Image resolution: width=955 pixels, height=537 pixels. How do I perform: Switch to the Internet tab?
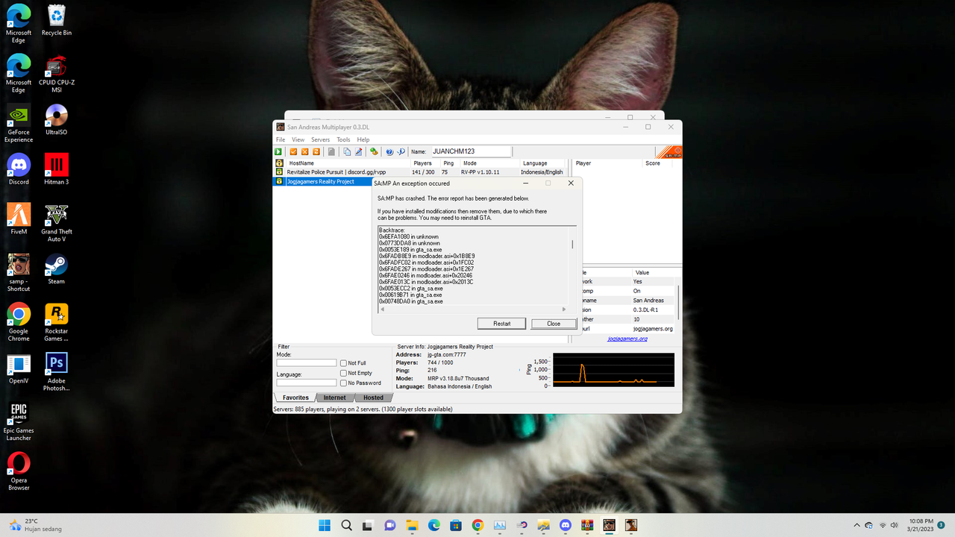(x=334, y=398)
